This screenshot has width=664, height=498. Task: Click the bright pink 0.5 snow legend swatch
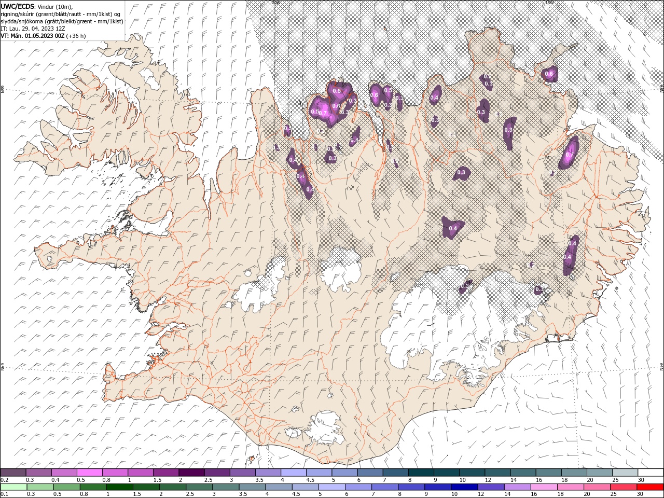coord(90,473)
